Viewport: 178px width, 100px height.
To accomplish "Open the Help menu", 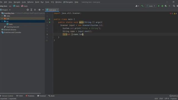I will coord(76,2).
